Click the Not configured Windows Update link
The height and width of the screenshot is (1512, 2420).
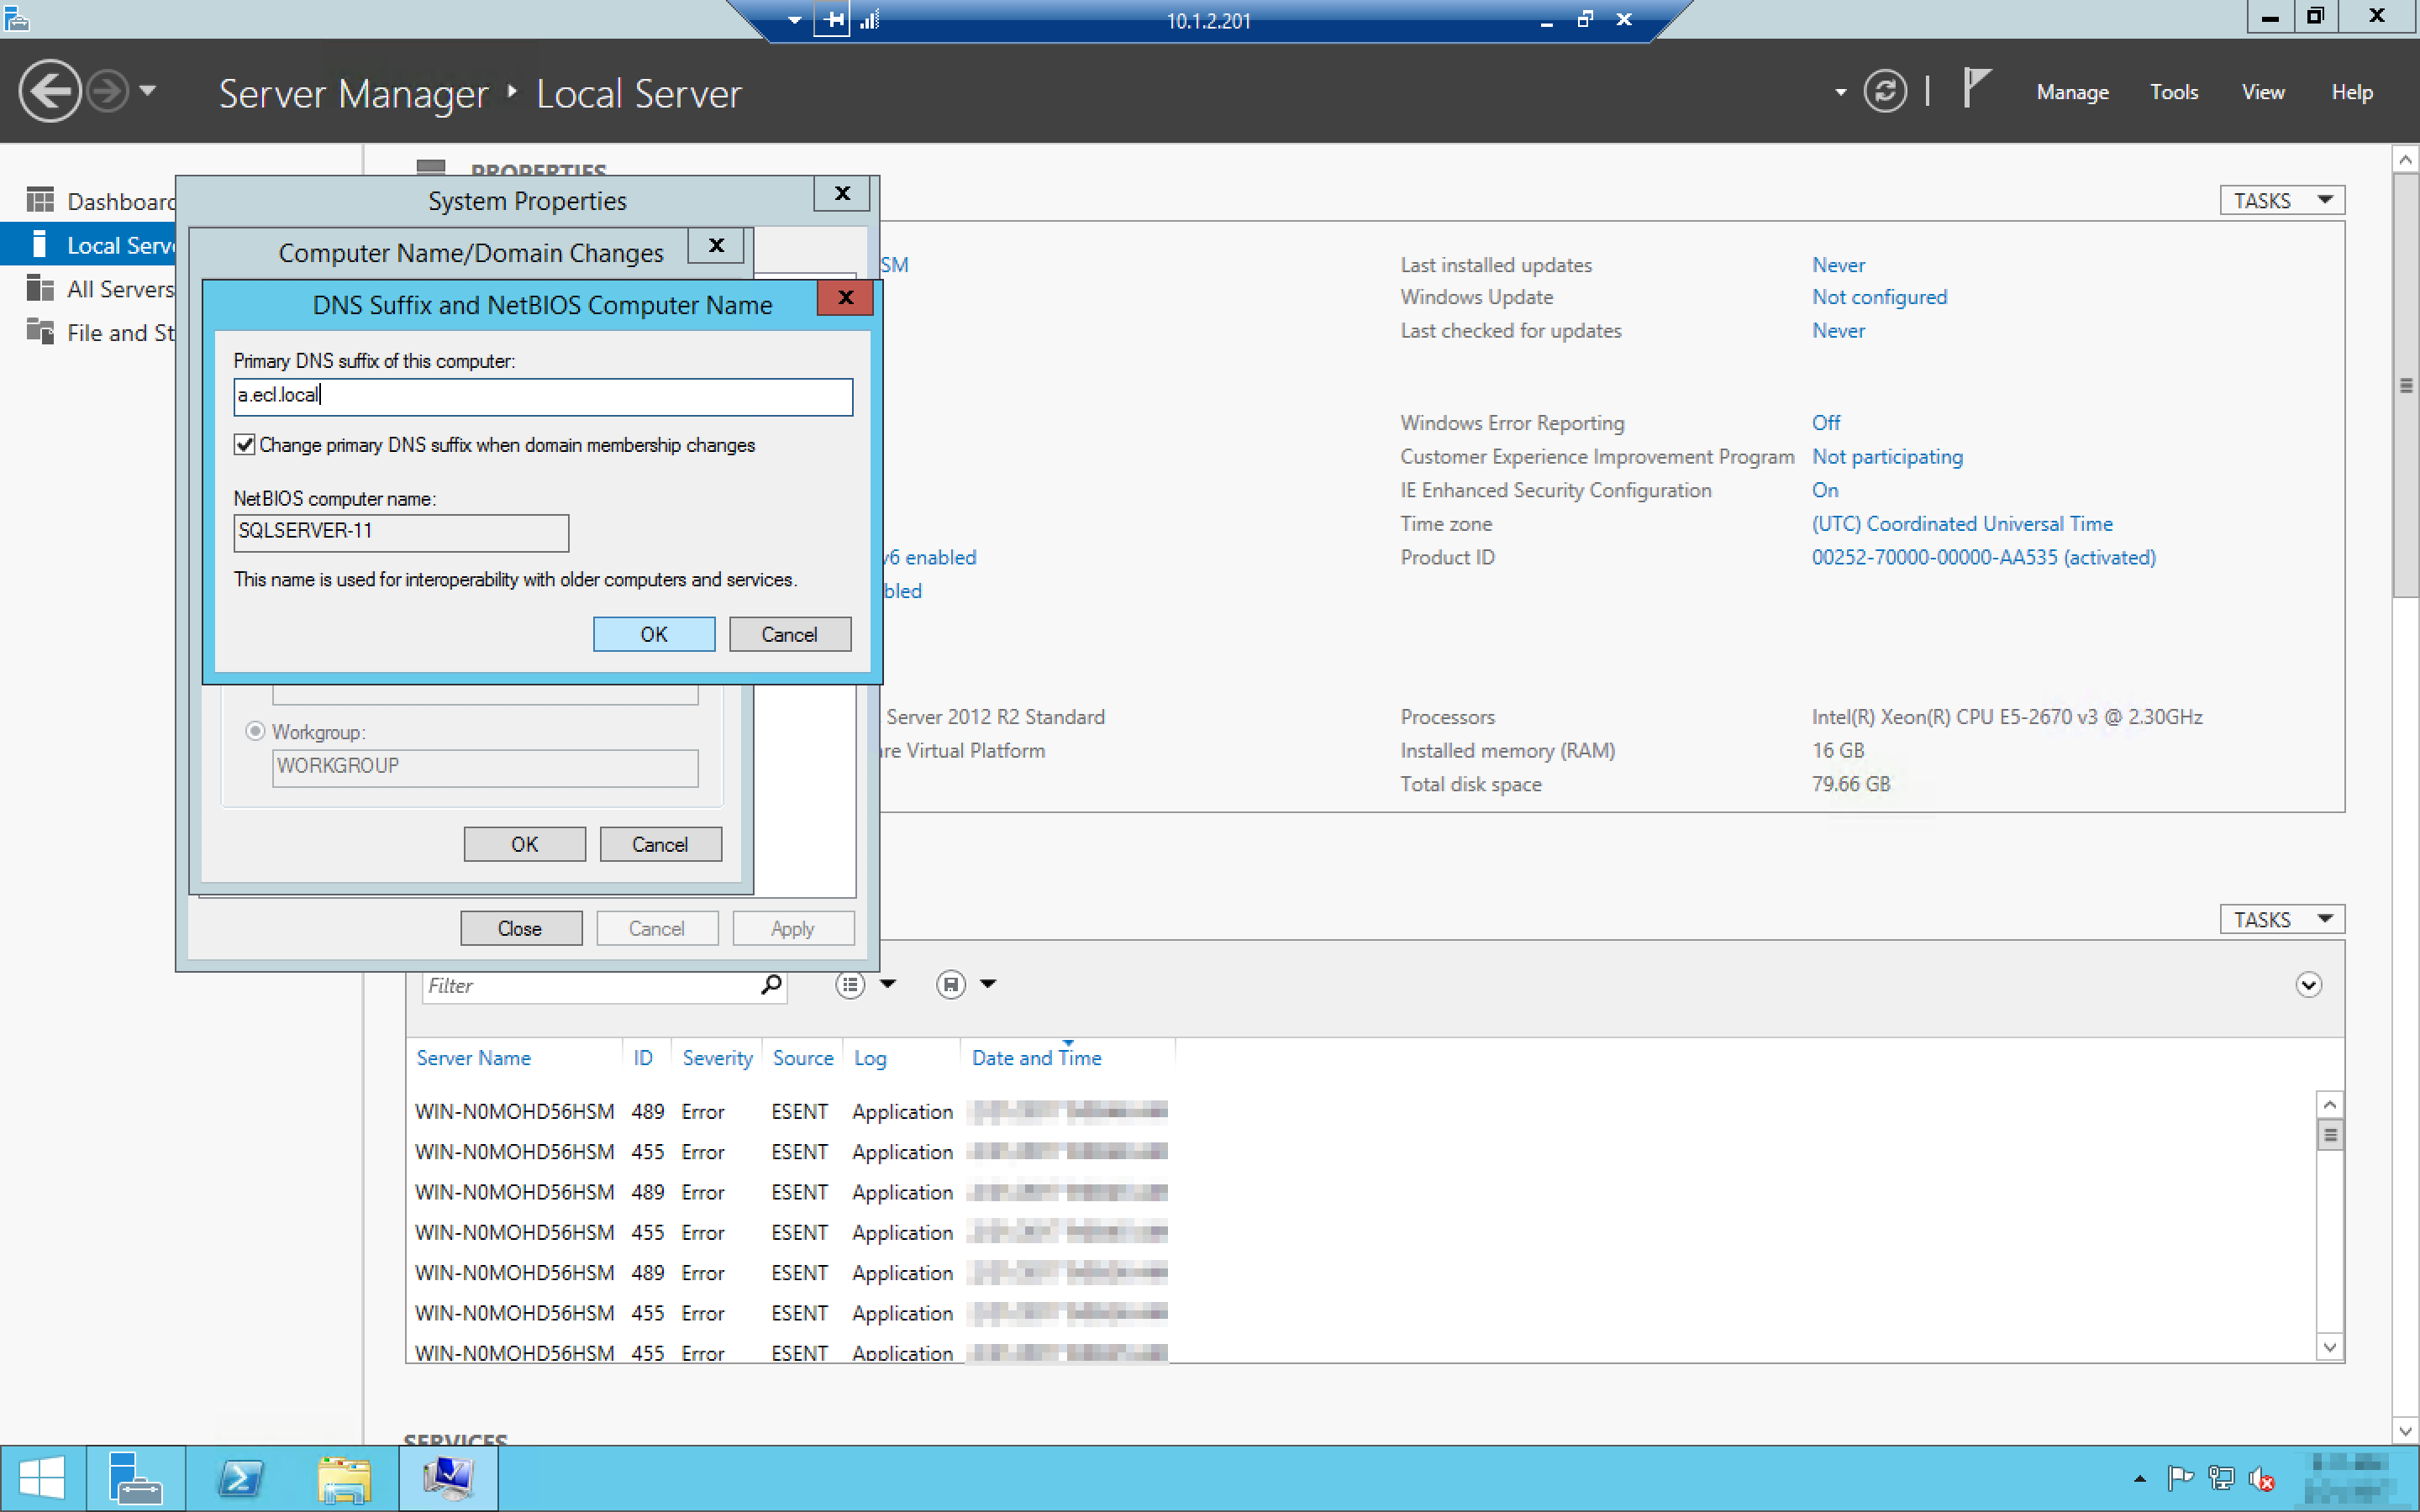tap(1878, 297)
